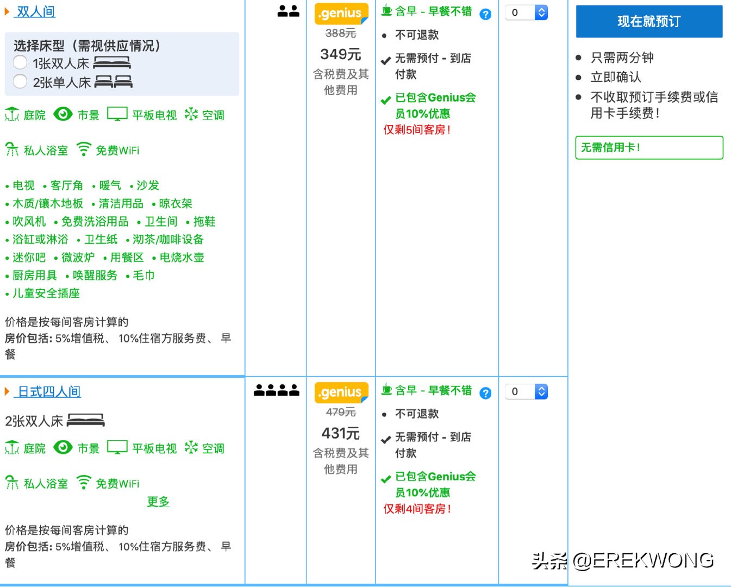The image size is (731, 587).
Task: Open the breakfast question mark help icon
Action: (x=485, y=14)
